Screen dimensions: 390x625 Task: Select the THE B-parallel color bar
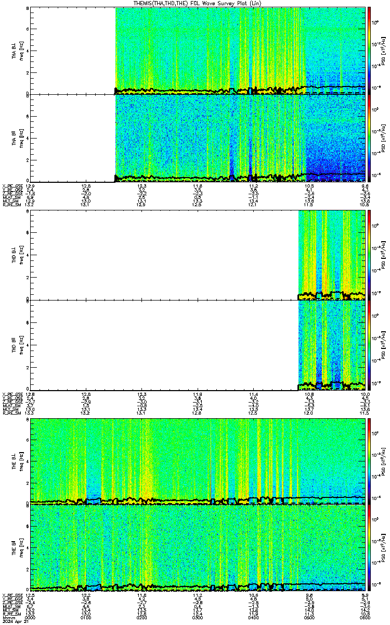[369, 548]
